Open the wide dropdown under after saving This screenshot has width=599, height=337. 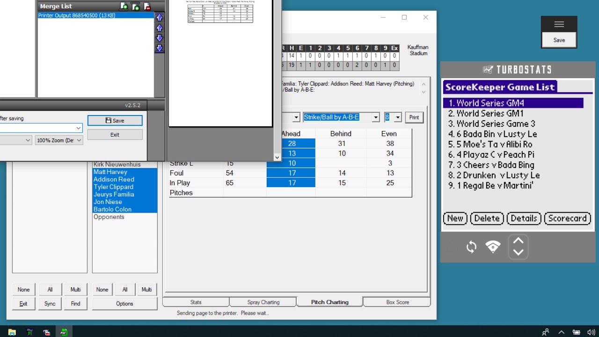[41, 128]
